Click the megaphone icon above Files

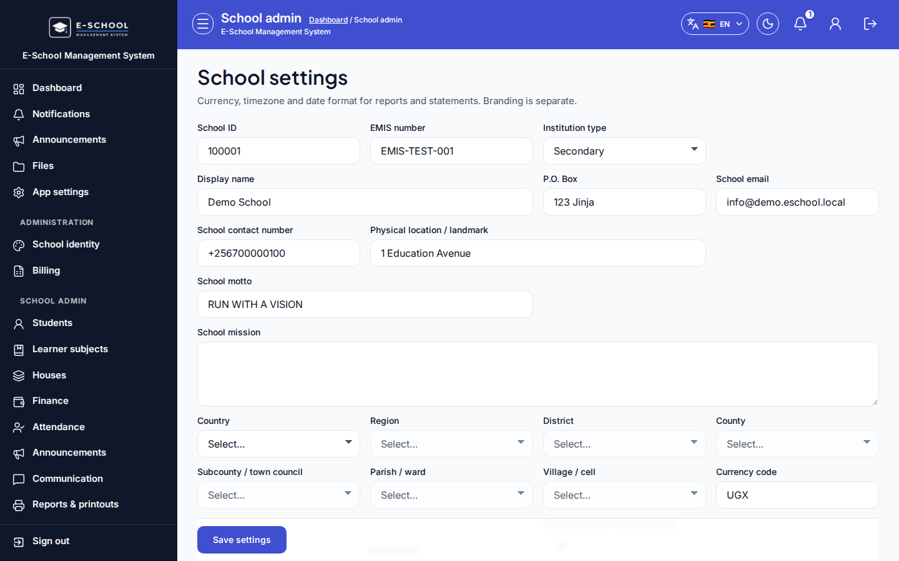[19, 140]
